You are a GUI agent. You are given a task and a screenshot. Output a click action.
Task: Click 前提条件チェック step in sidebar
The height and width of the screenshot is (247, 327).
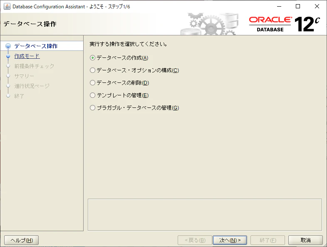(34, 66)
